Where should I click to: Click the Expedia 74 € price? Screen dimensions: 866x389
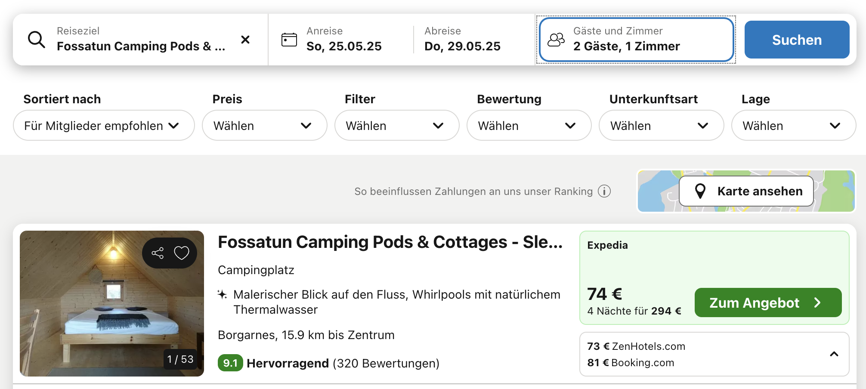coord(605,294)
